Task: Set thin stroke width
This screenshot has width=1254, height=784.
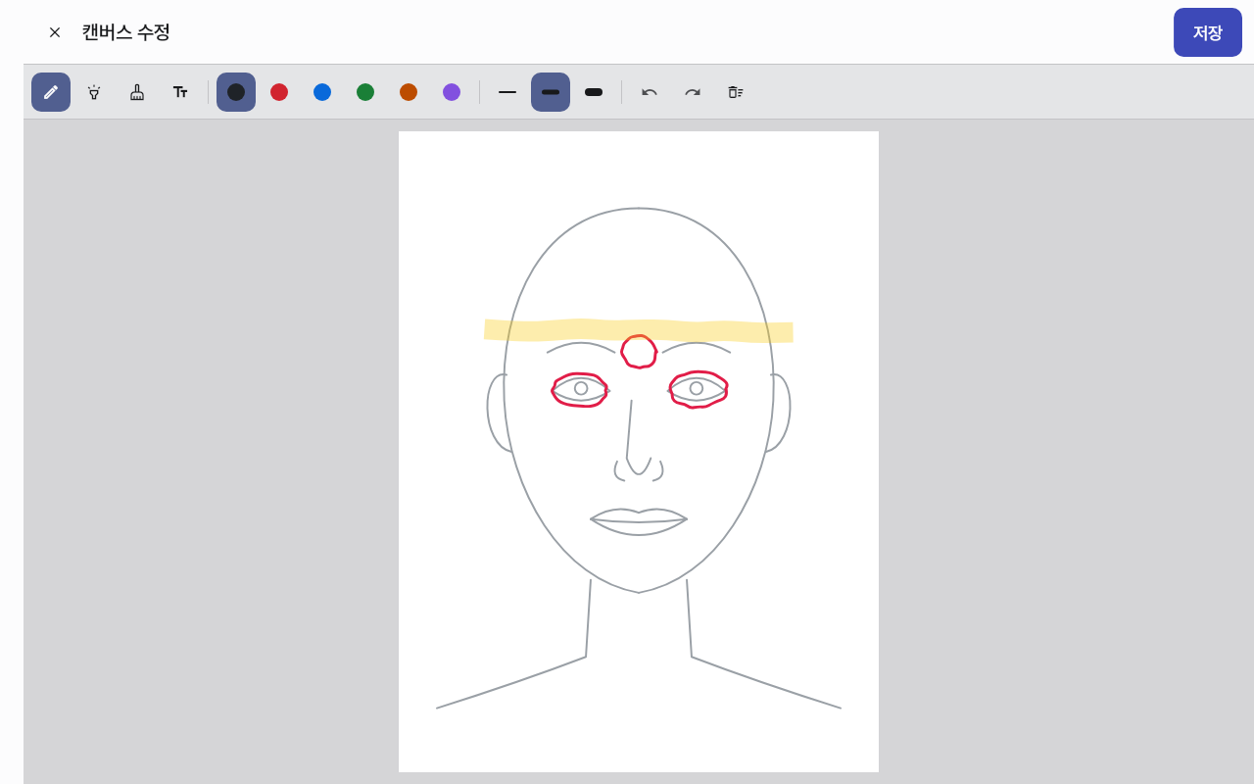Action: [x=507, y=92]
